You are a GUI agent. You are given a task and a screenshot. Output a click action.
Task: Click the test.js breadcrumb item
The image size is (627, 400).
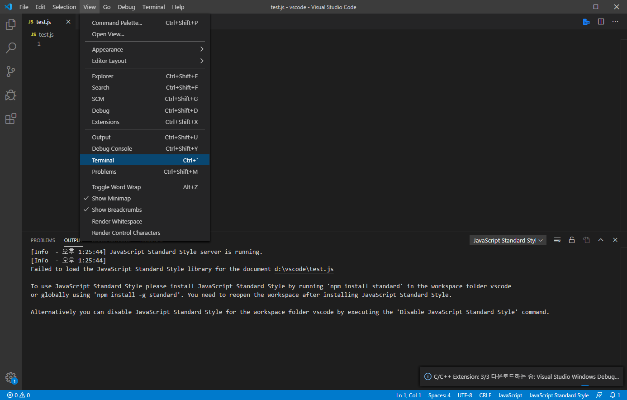[43, 34]
